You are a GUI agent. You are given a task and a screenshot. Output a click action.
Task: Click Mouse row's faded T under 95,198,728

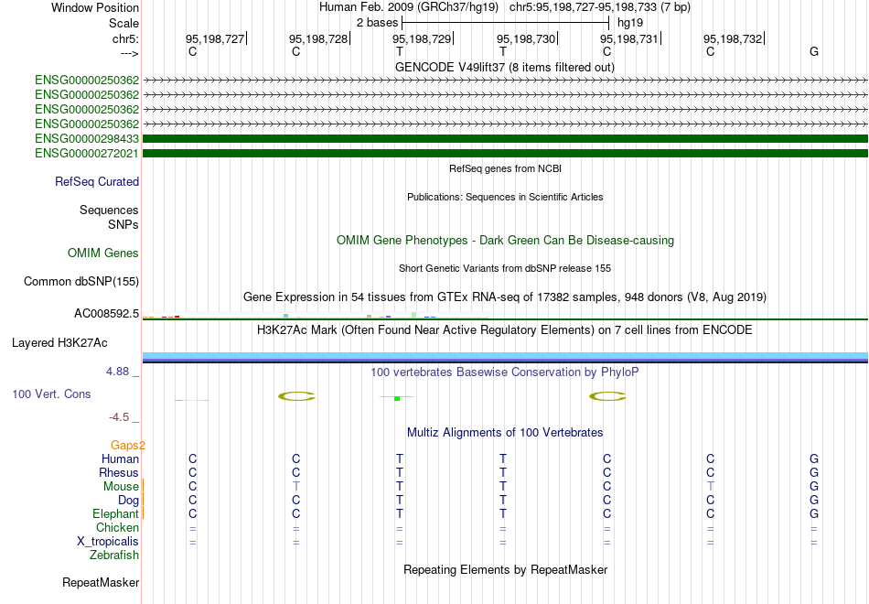(296, 487)
